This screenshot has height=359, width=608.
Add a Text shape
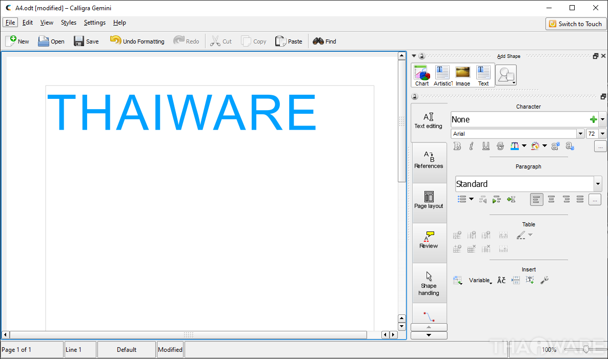click(x=483, y=75)
